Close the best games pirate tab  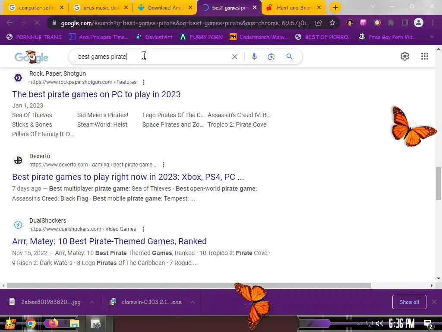[x=255, y=8]
